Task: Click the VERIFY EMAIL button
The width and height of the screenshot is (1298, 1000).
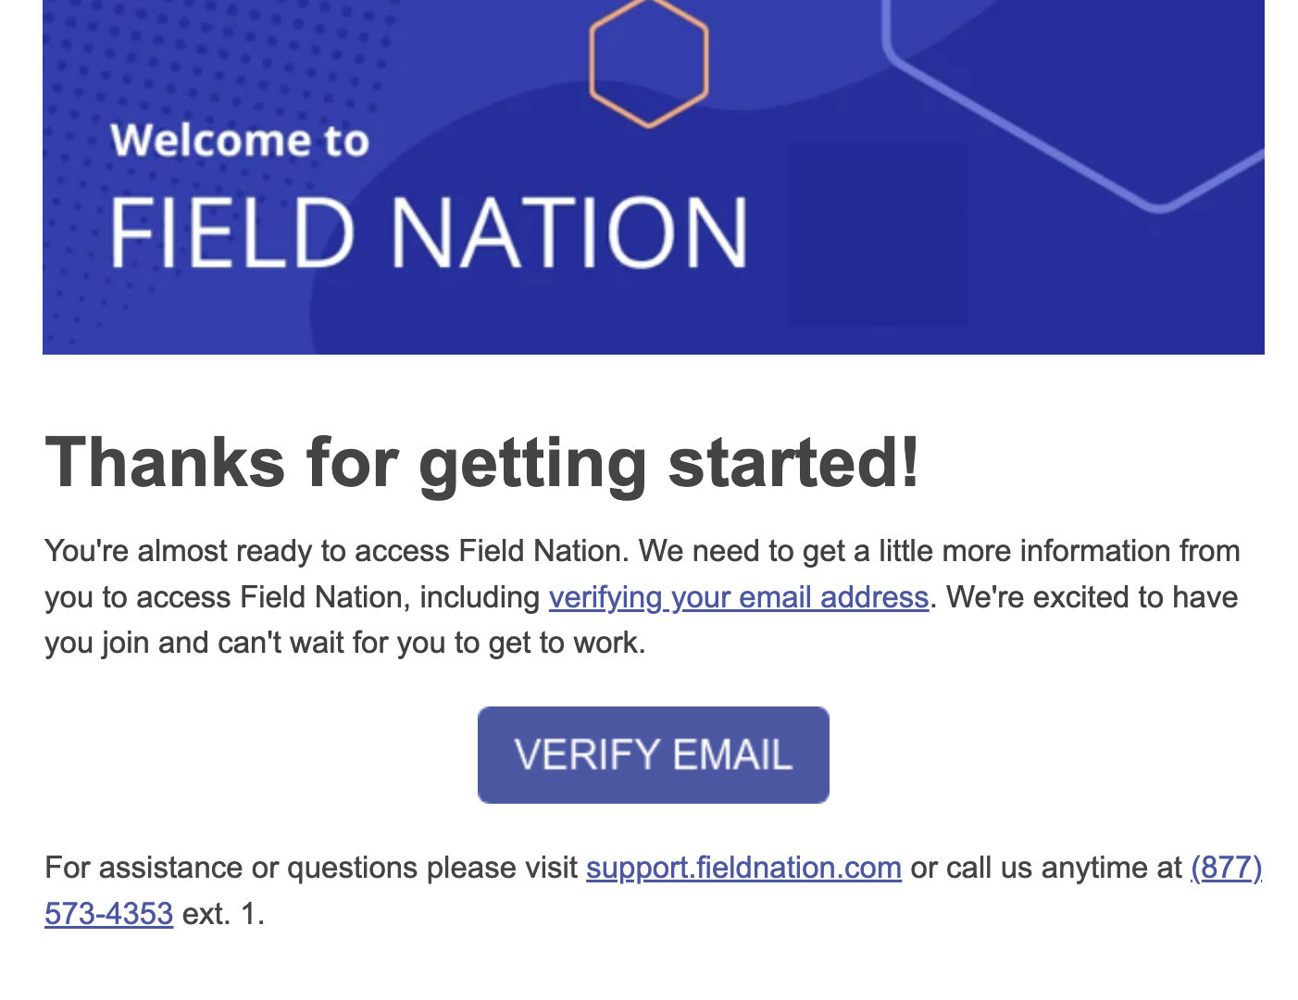Action: [x=652, y=754]
